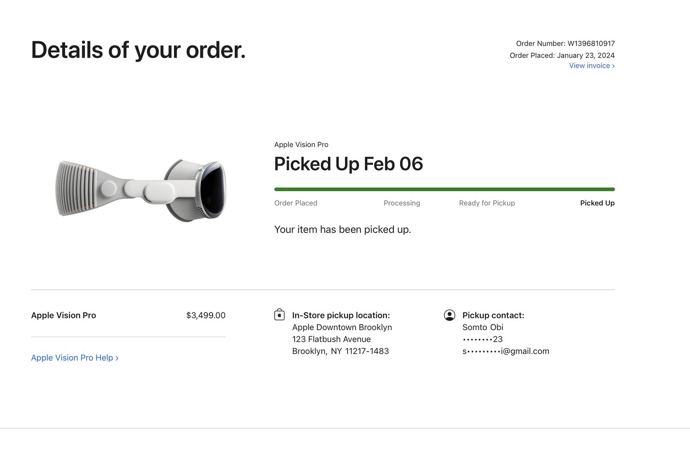The image size is (690, 461).
Task: Click the pickup contact name Somto Obi
Action: pos(483,327)
